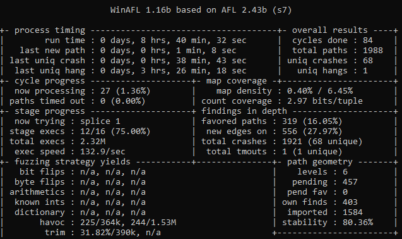This screenshot has height=239, width=402.
Task: Click the 'total crashes' label
Action: (x=234, y=142)
